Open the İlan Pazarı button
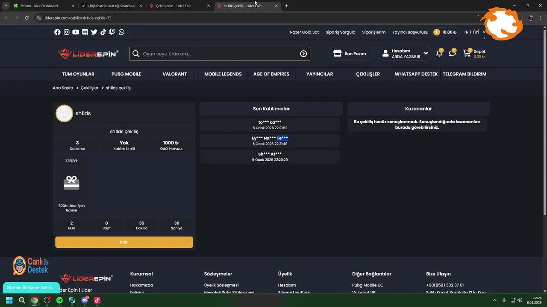This screenshot has width=547, height=307. click(350, 54)
